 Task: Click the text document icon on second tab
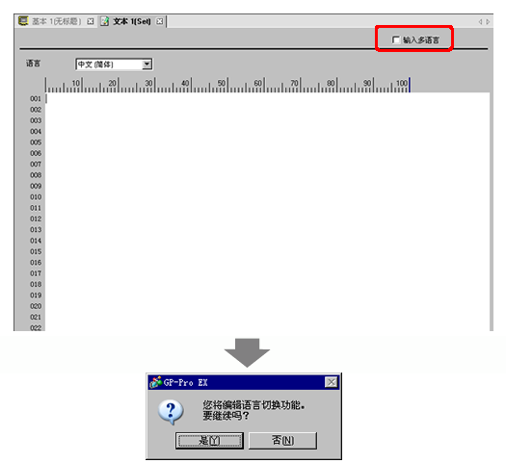104,21
